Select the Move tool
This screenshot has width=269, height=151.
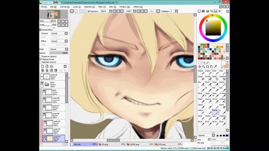click(x=200, y=67)
